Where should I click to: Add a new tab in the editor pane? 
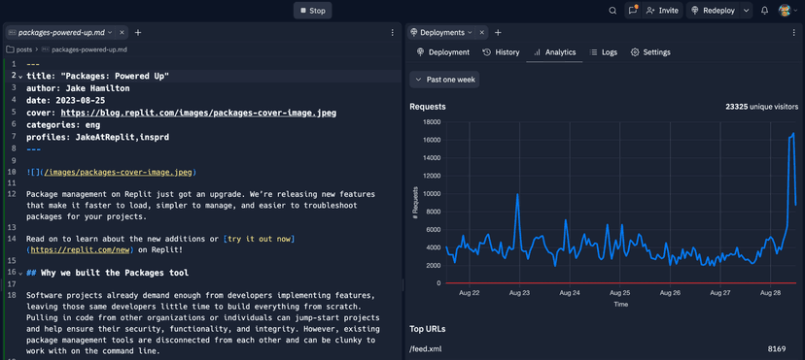(138, 32)
